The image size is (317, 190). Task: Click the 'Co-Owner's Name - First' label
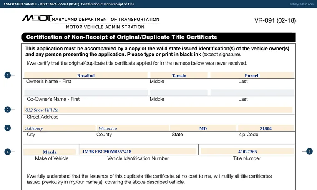pyautogui.click(x=53, y=99)
